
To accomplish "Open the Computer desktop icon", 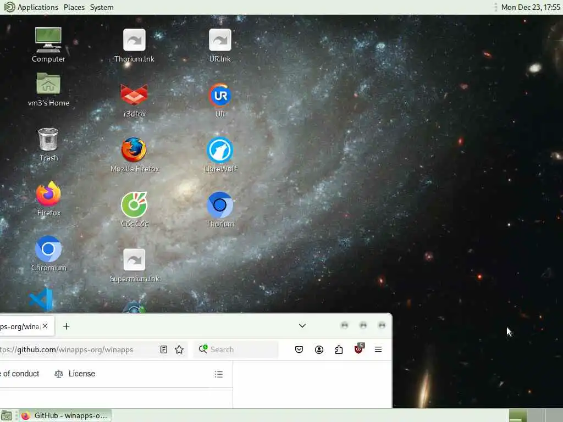I will click(x=48, y=45).
